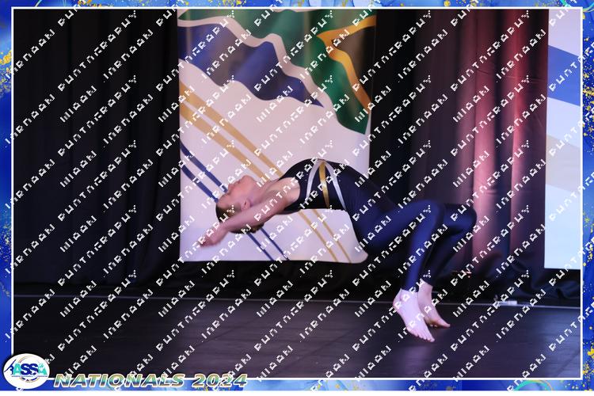Click the gymnast's hair bun

coord(222,214)
